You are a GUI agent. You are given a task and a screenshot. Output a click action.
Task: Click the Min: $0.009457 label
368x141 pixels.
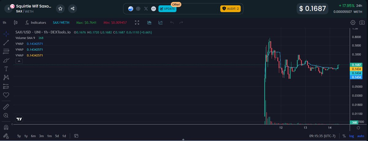click(x=115, y=23)
